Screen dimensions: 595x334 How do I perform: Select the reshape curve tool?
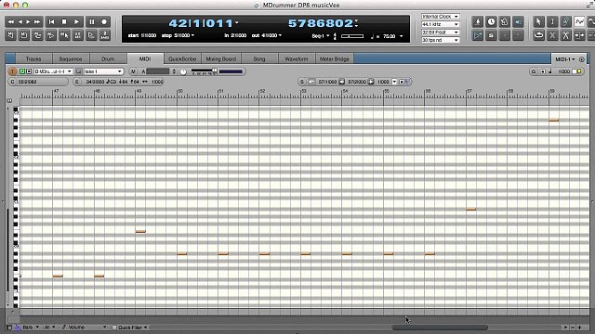click(x=579, y=22)
